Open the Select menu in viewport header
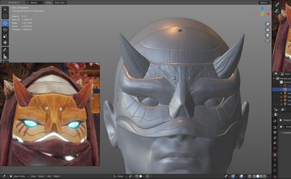The height and width of the screenshot is (179, 291). [41, 176]
